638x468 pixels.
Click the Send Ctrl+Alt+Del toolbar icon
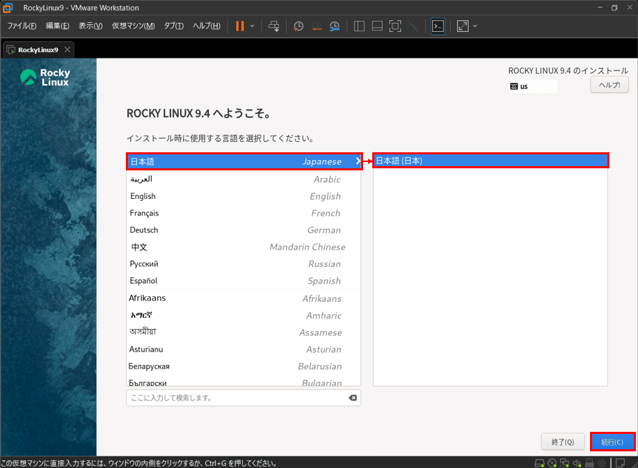[274, 26]
